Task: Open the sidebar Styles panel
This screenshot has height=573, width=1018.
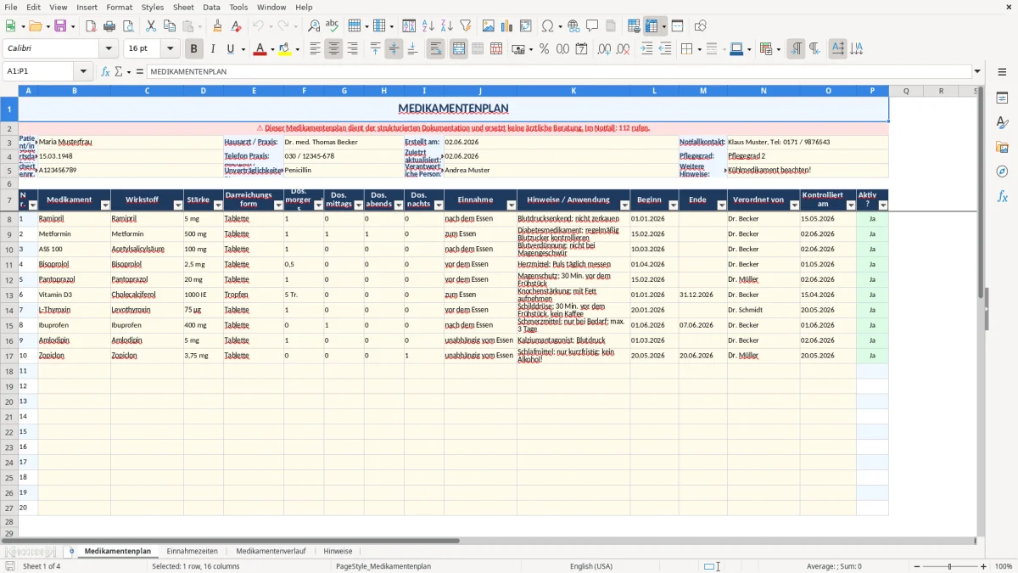Action: click(1002, 123)
